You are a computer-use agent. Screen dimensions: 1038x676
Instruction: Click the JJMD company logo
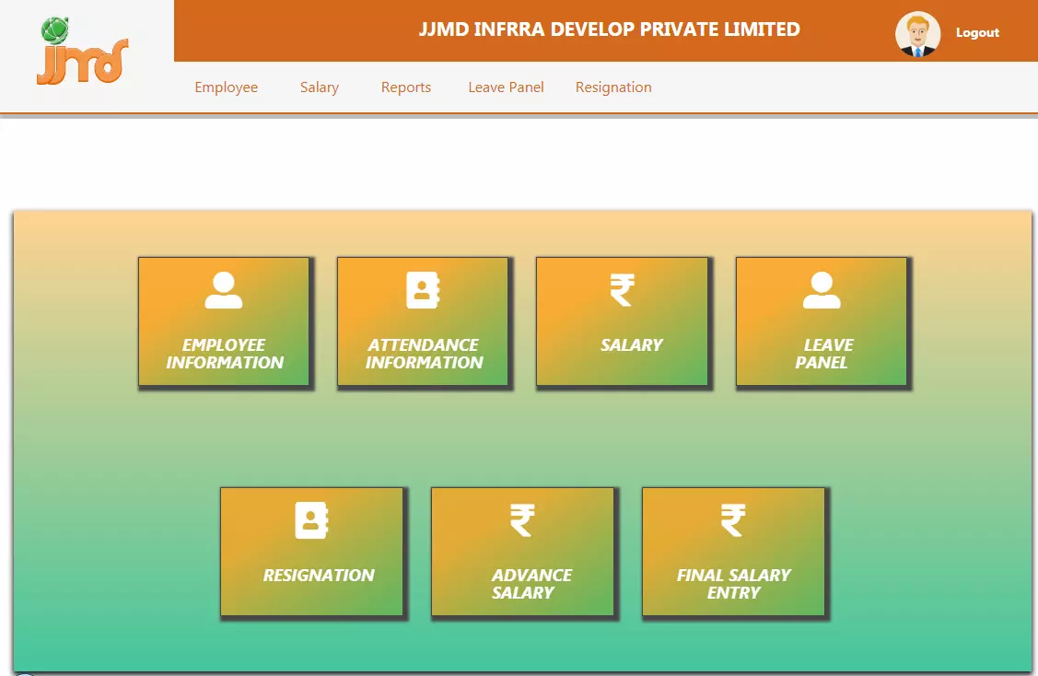click(83, 52)
